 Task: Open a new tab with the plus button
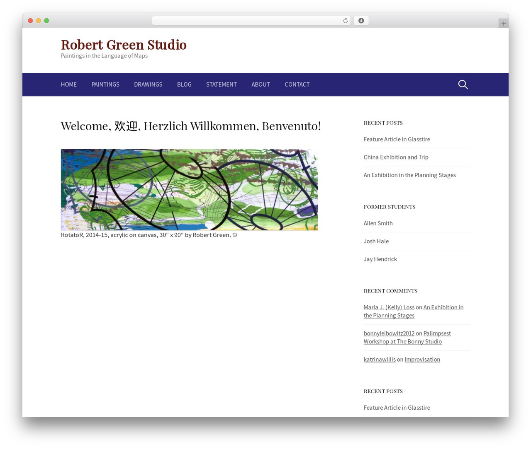(x=503, y=24)
